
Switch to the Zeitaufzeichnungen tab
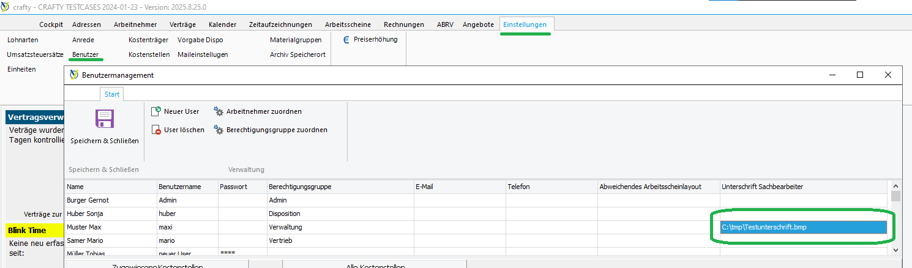pyautogui.click(x=280, y=24)
